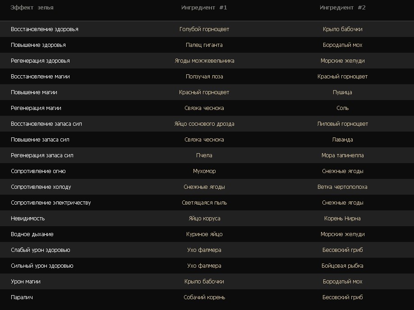The height and width of the screenshot is (310, 414).
Task: Select 'Бойцовая рыбка' ingredient
Action: tap(342, 266)
